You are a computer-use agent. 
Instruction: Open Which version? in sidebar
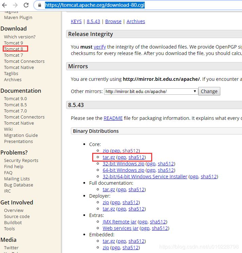pos(20,37)
